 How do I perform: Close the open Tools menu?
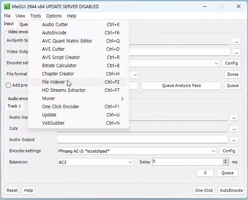(x=36, y=16)
